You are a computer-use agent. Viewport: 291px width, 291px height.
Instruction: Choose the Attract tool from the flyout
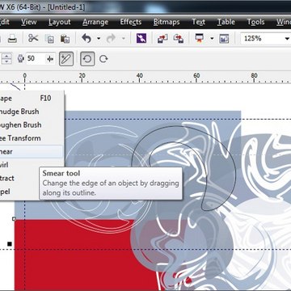(19, 178)
